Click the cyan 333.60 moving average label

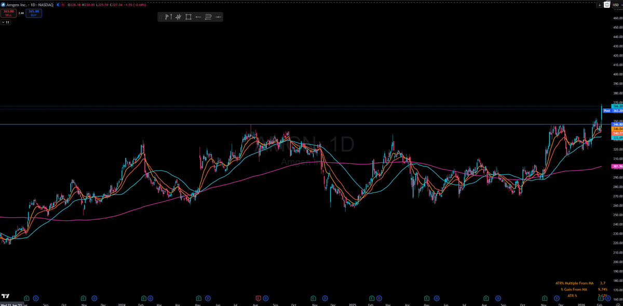pyautogui.click(x=617, y=137)
